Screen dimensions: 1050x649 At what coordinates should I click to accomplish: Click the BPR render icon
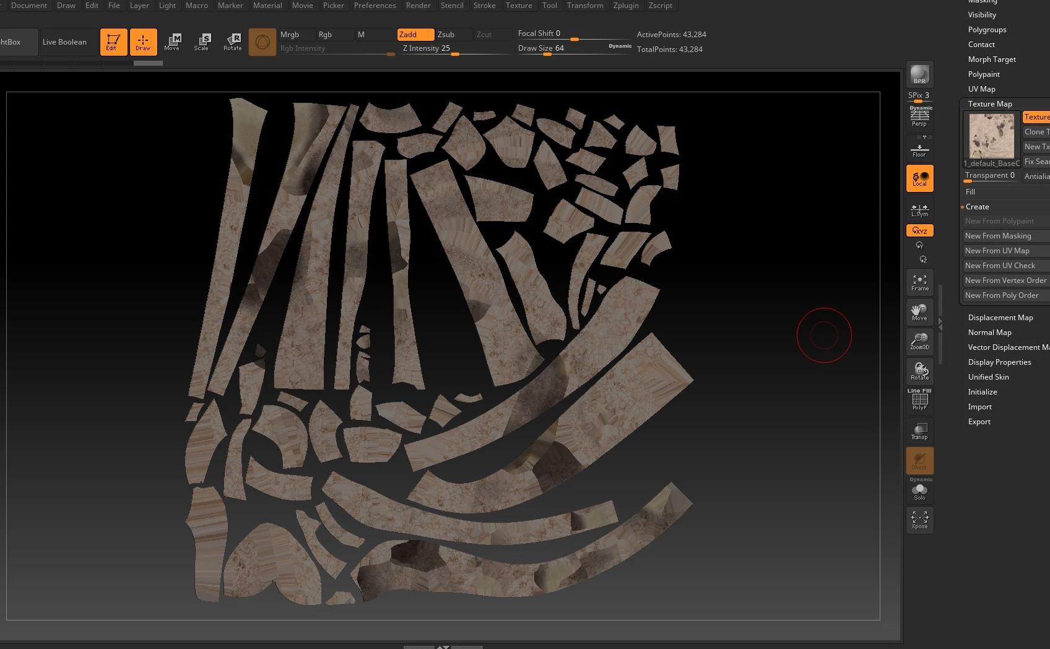coord(919,74)
